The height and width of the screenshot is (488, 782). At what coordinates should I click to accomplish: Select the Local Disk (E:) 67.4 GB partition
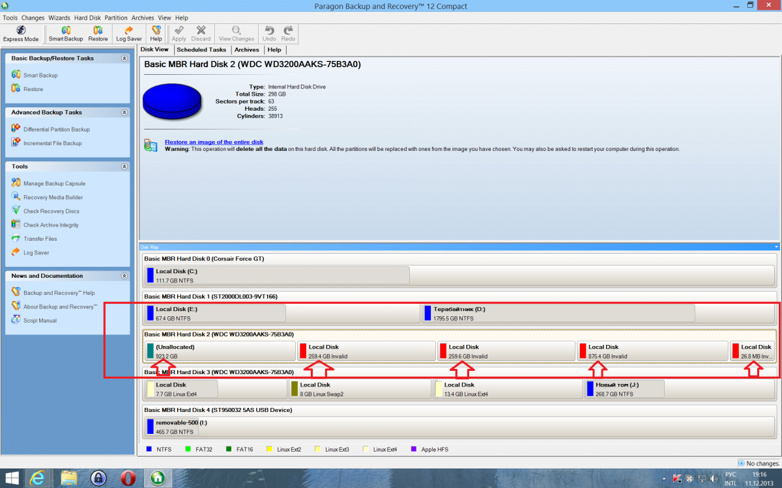click(x=215, y=313)
